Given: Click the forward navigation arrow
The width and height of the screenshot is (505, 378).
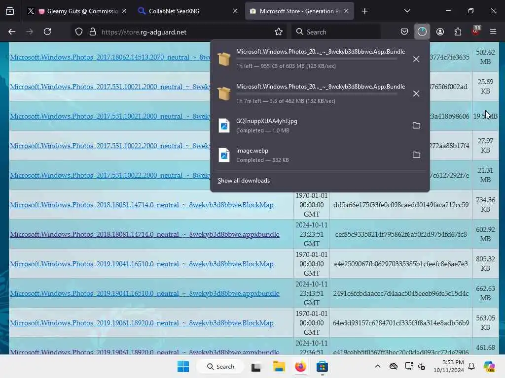Looking at the screenshot, I should [30, 32].
